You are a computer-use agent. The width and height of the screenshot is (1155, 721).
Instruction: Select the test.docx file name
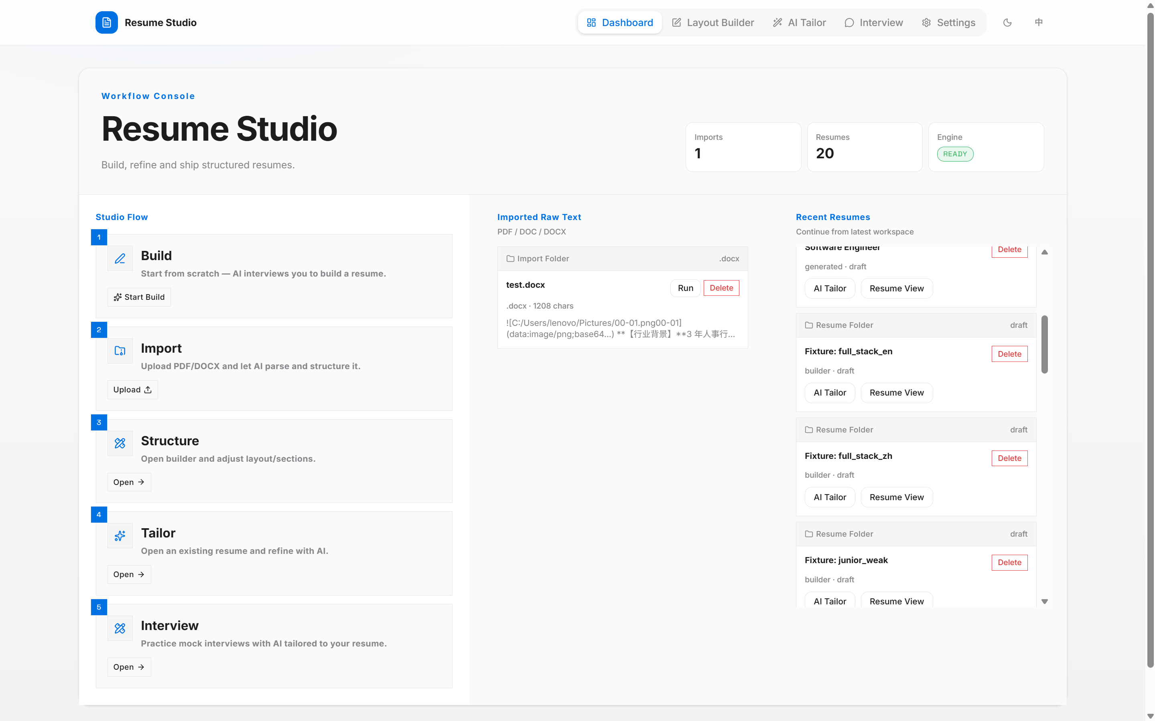pyautogui.click(x=525, y=285)
